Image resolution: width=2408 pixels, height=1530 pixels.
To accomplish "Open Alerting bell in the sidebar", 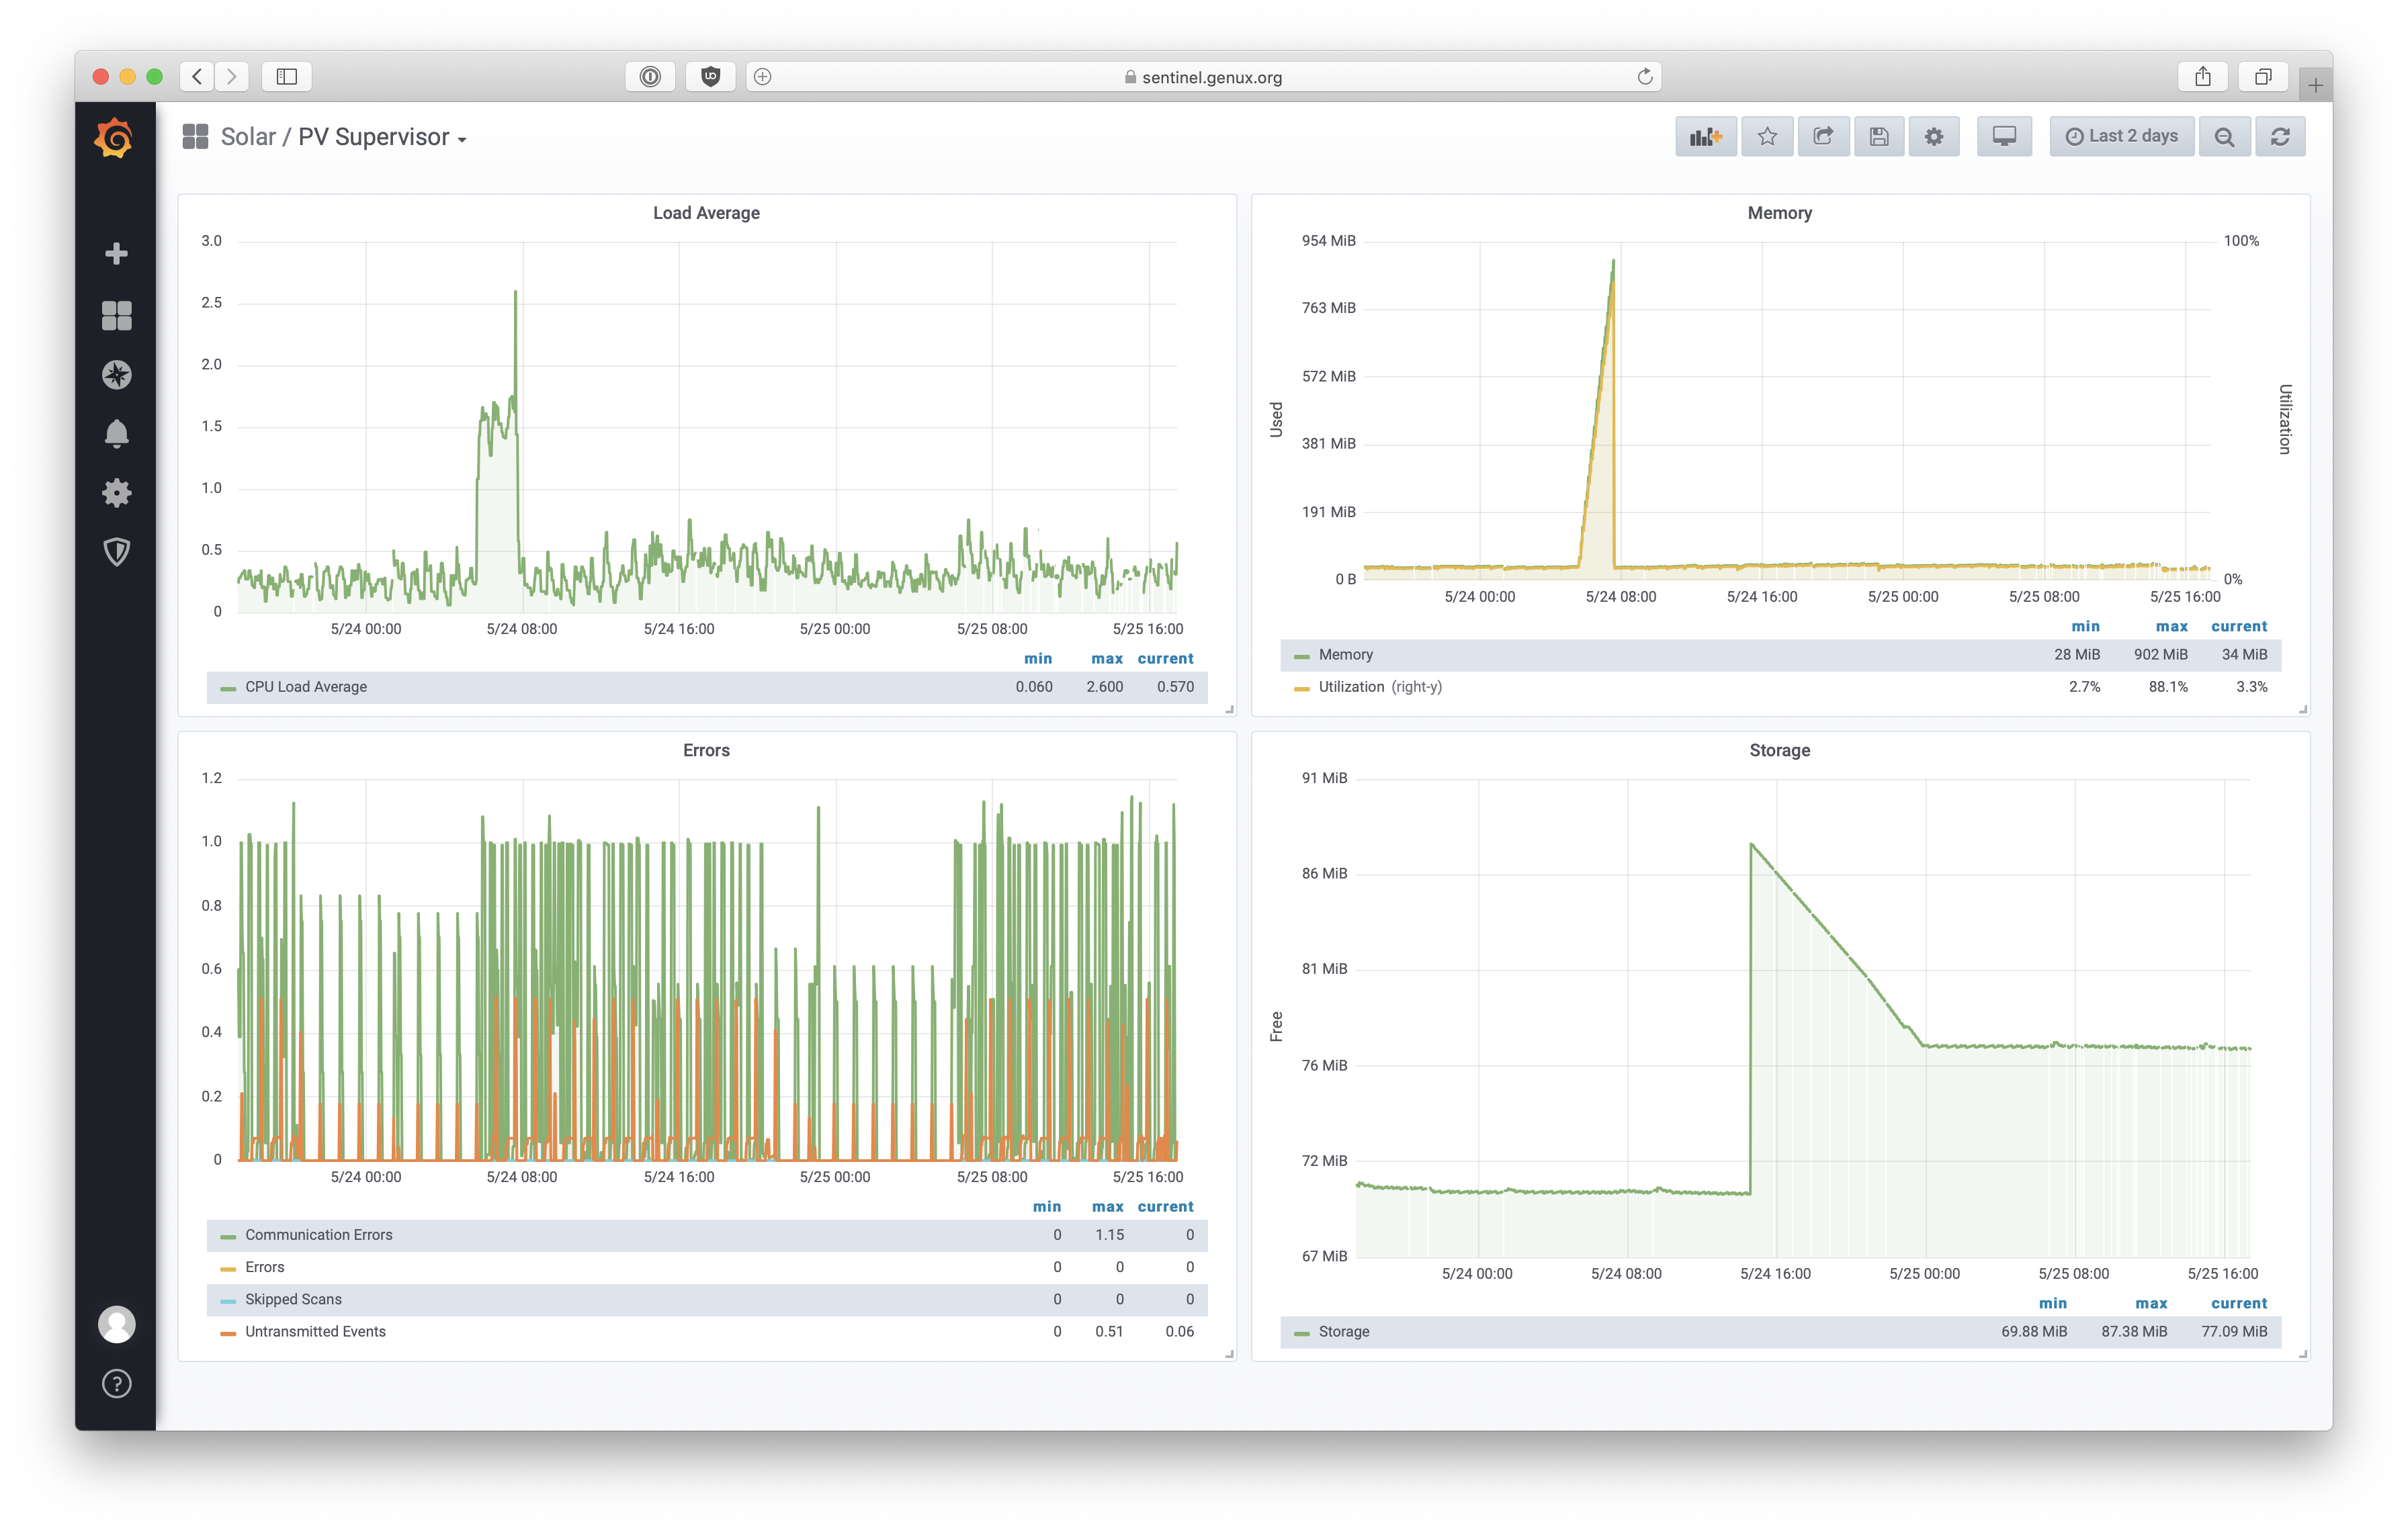I will point(117,434).
